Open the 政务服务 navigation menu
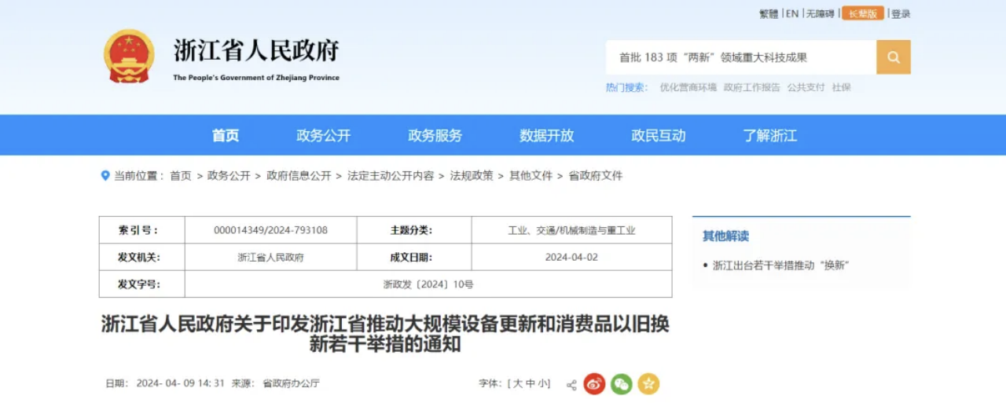The height and width of the screenshot is (403, 1006). click(x=435, y=135)
